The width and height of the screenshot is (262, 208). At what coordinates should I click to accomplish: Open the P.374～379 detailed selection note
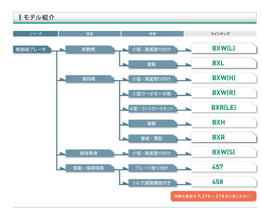point(213,196)
